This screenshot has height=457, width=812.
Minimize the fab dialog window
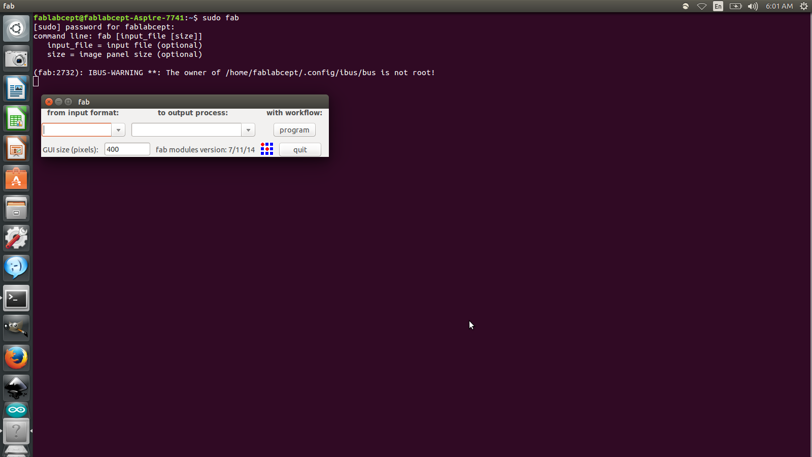click(x=59, y=102)
